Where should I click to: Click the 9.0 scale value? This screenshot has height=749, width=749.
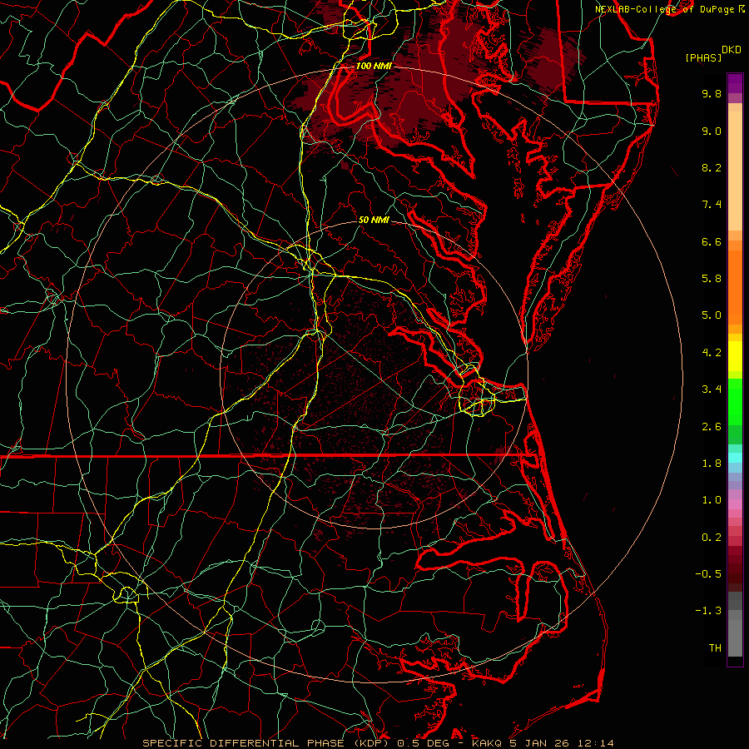tap(712, 131)
